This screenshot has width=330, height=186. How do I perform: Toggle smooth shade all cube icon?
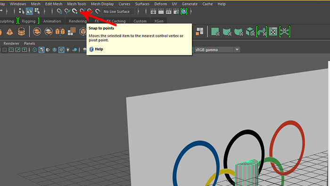tap(41, 50)
